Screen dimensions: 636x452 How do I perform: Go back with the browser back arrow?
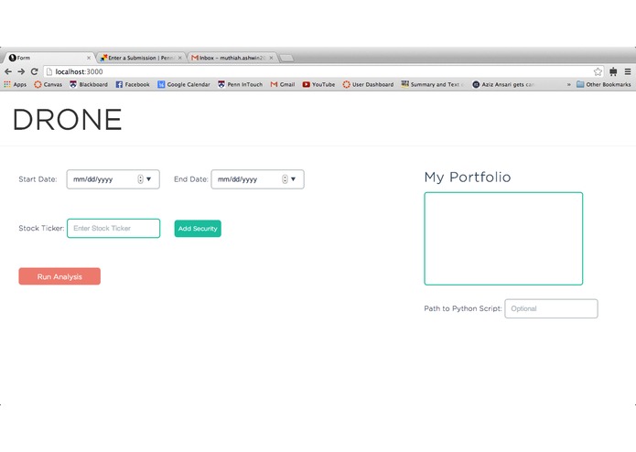point(8,71)
